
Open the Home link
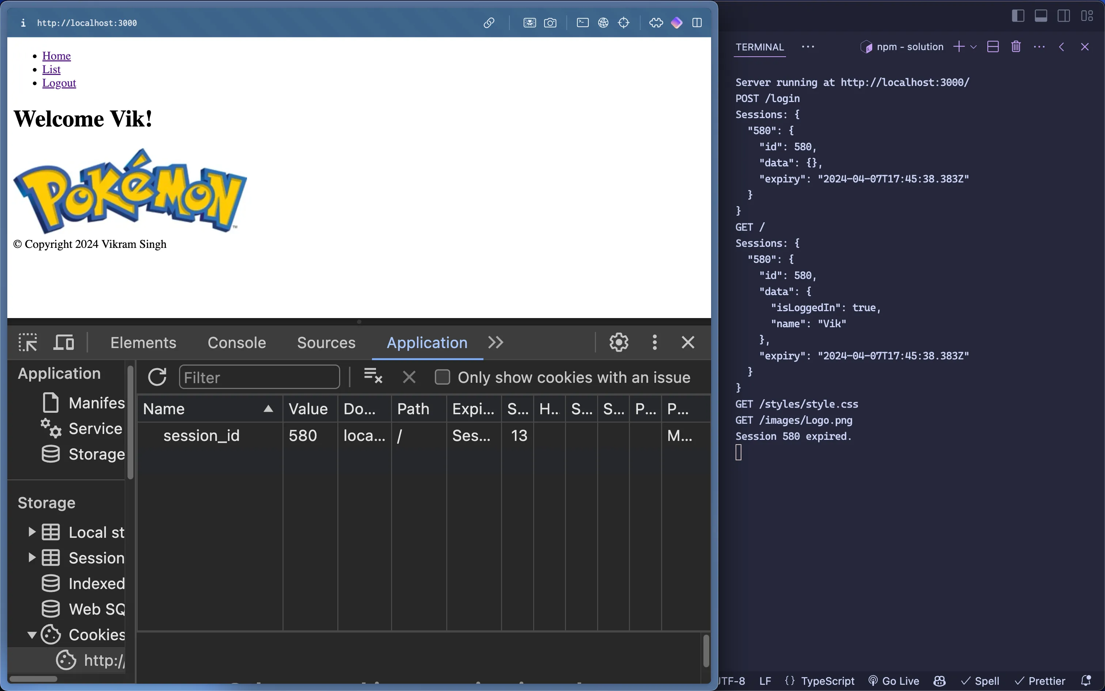(57, 56)
